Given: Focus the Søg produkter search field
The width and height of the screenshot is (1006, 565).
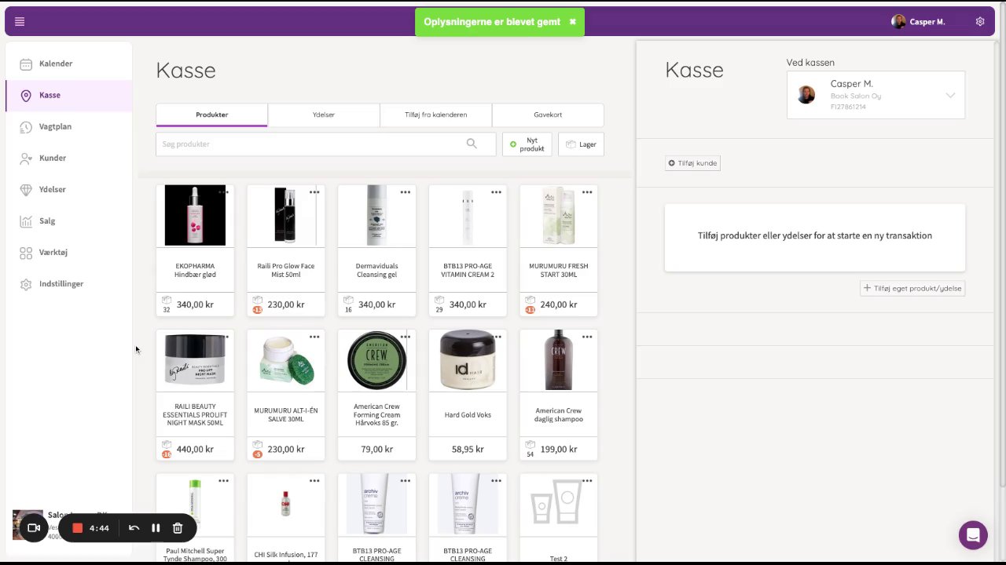Looking at the screenshot, I should 325,144.
